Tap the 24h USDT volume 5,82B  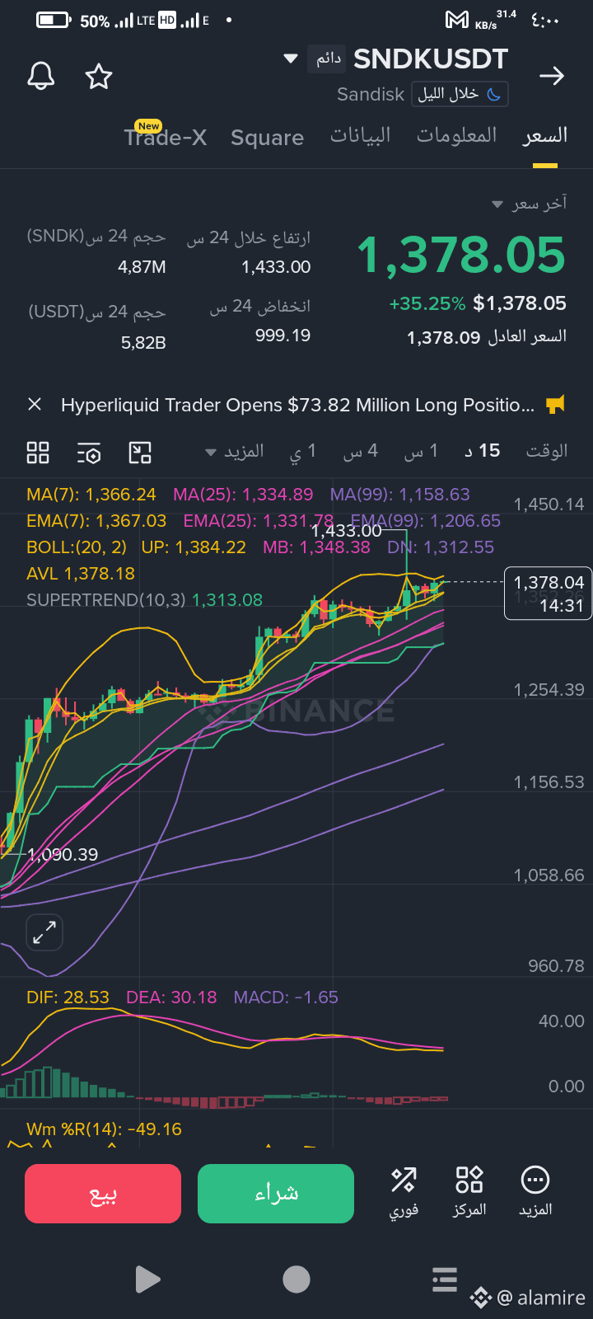(143, 343)
